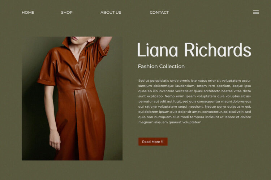The height and width of the screenshot is (180, 271).
Task: Click the Read More !!! button
Action: pyautogui.click(x=153, y=141)
